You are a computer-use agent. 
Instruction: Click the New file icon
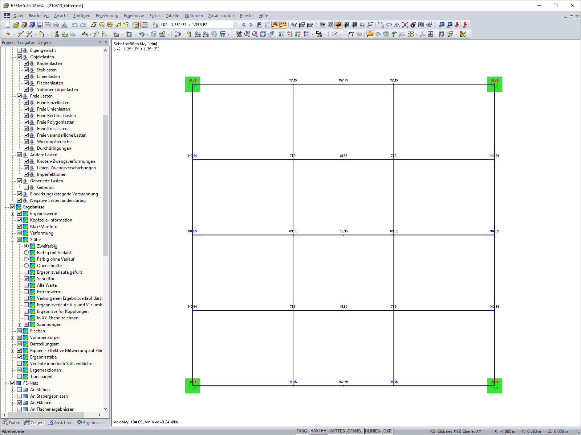pyautogui.click(x=8, y=25)
